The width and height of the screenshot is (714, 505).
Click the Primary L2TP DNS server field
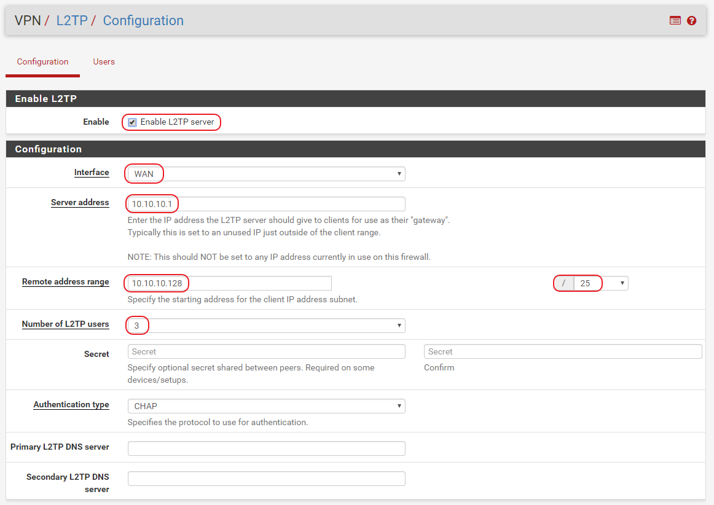point(267,448)
